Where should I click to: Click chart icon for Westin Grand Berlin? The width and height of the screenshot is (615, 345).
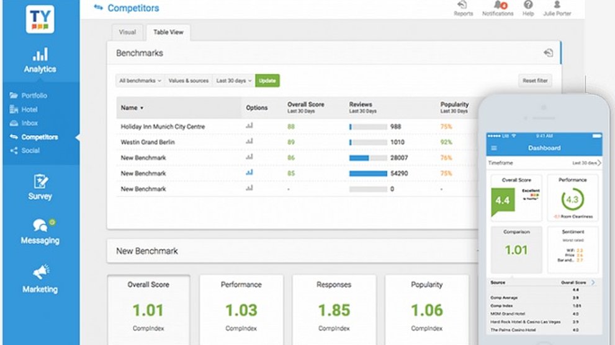click(249, 141)
